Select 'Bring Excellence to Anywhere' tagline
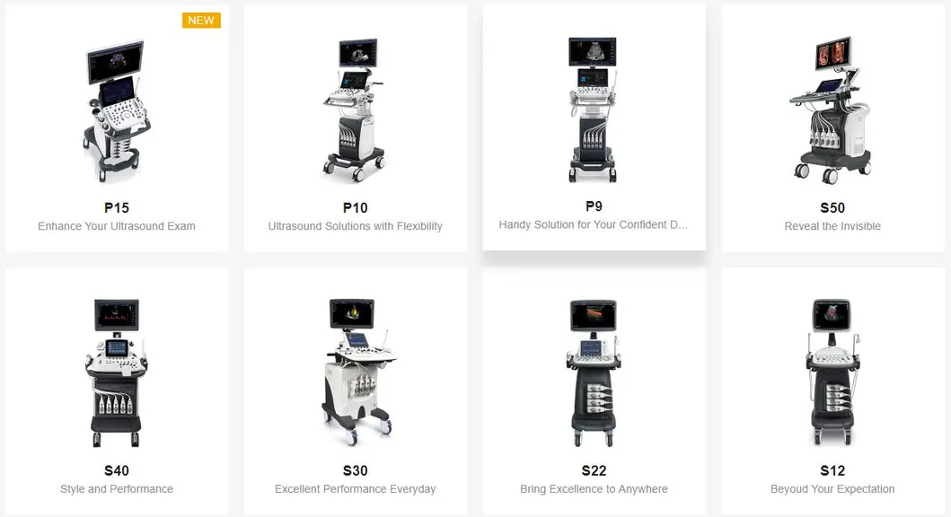Image resolution: width=951 pixels, height=517 pixels. tap(594, 489)
